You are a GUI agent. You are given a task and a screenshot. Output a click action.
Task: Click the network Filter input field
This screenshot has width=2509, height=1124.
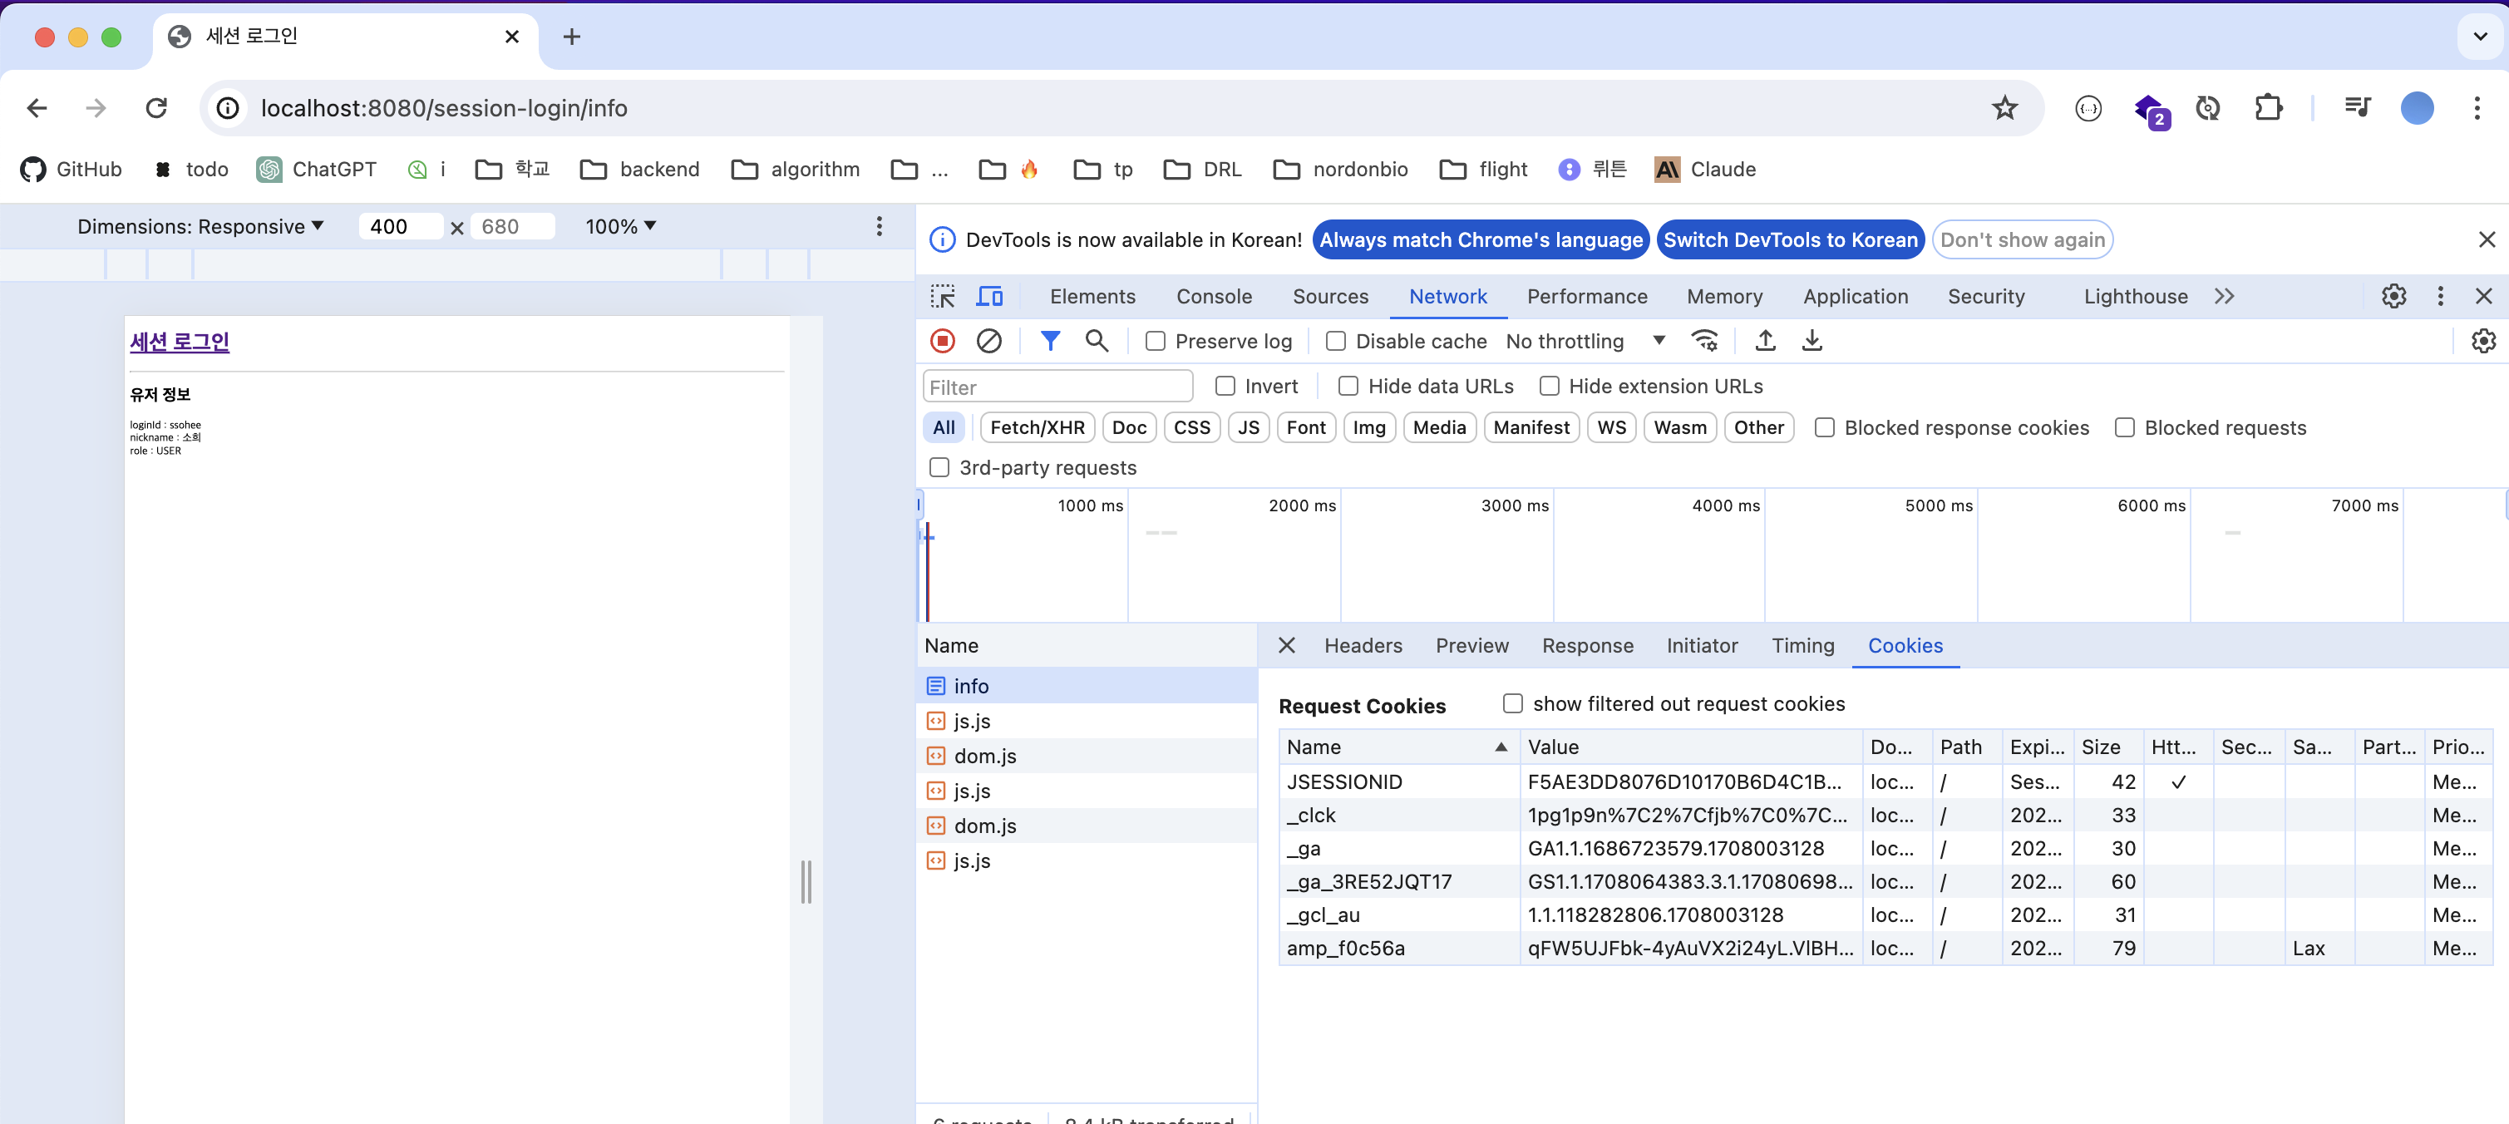1057,387
